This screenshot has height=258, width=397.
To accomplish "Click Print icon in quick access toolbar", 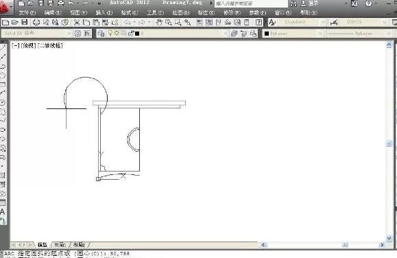I will tap(61, 3).
